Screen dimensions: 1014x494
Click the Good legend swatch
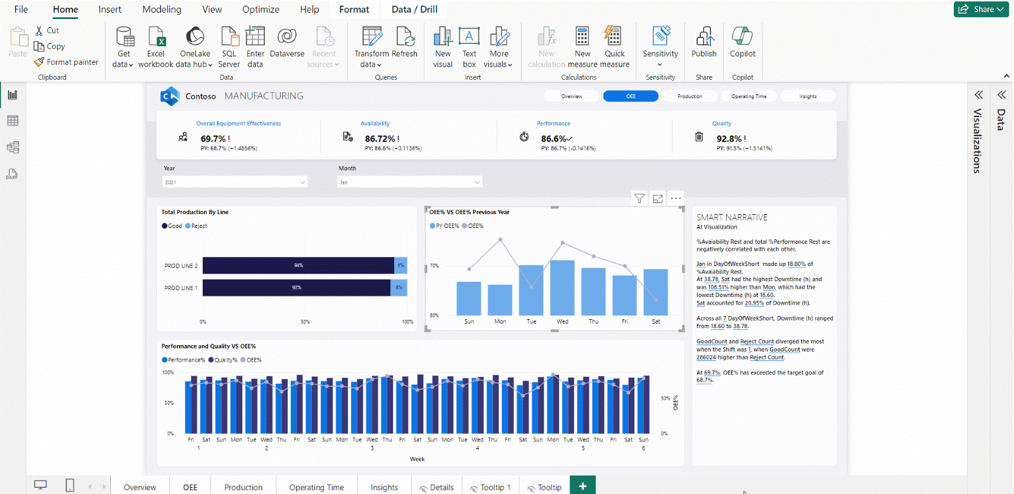[165, 226]
